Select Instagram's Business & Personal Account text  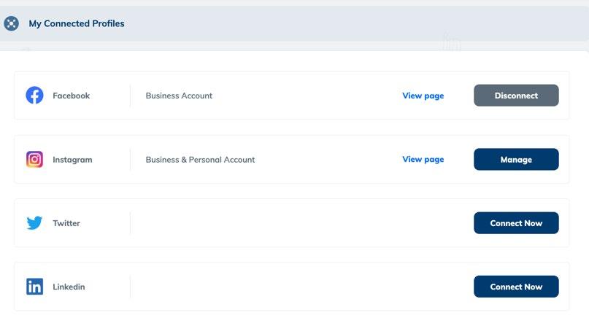[x=200, y=160]
